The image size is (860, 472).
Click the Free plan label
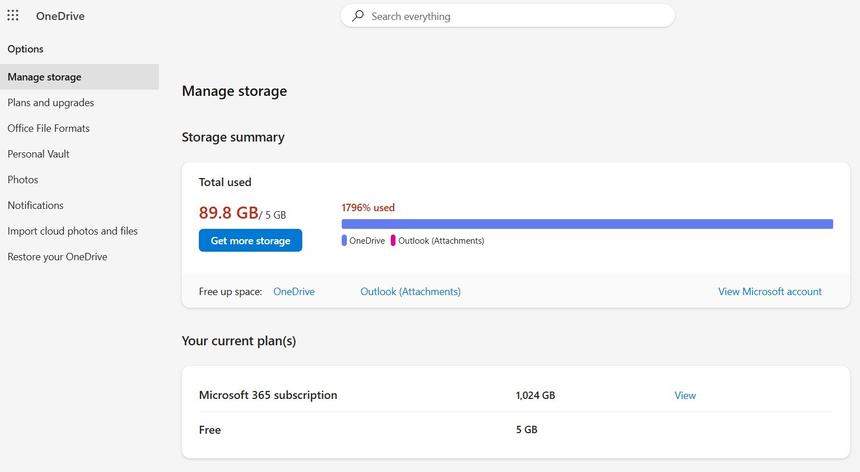tap(210, 430)
